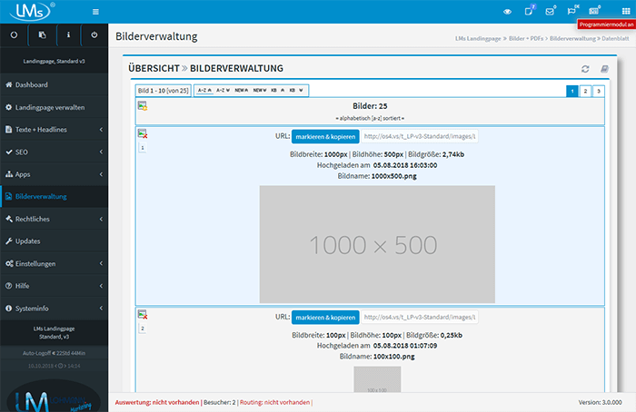
Task: Expand the SEO menu
Action: tap(54, 152)
